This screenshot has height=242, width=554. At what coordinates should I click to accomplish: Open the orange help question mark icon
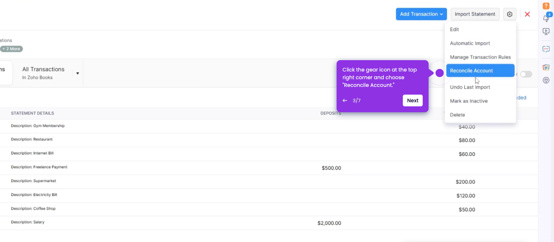coord(546,5)
